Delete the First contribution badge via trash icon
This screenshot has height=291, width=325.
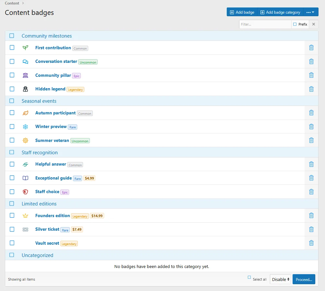click(x=311, y=48)
